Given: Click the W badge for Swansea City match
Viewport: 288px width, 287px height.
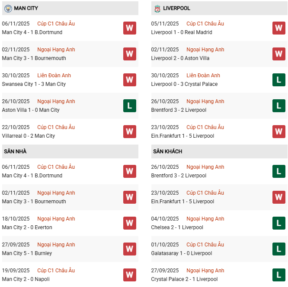Looking at the screenshot, I should click(130, 80).
